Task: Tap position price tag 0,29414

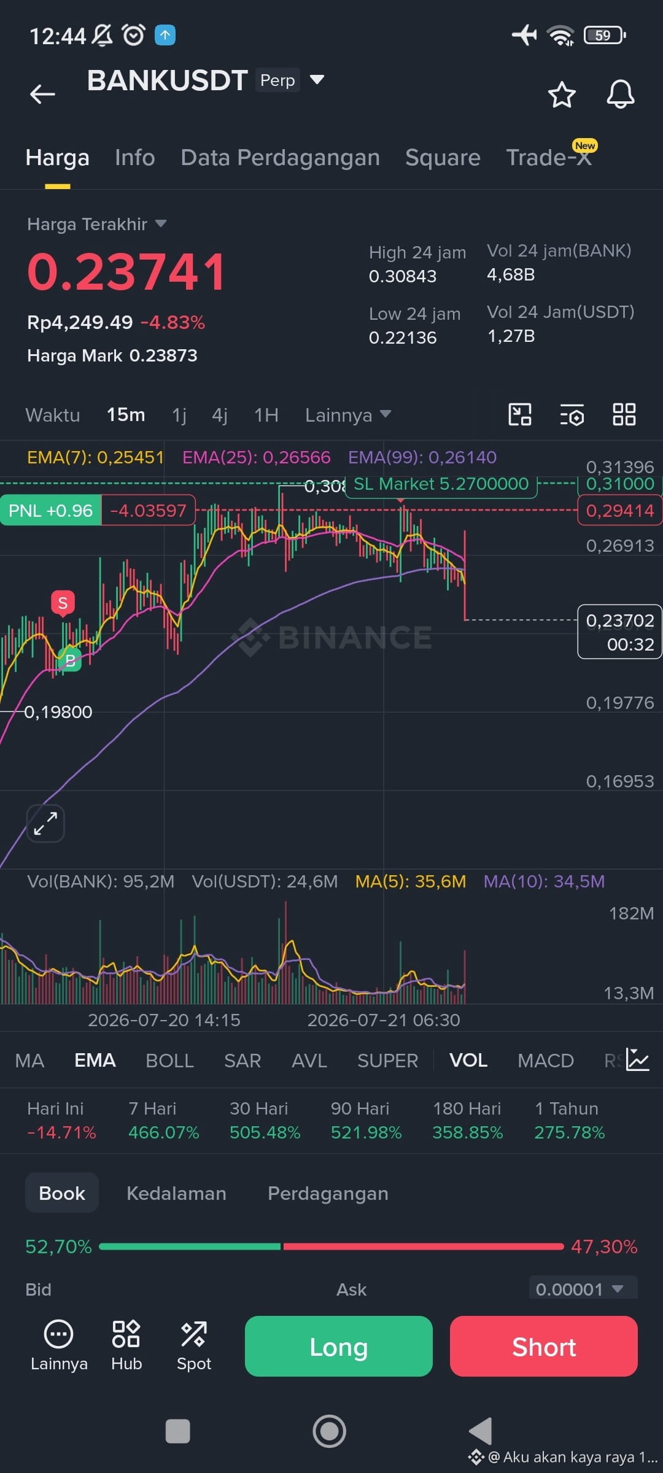Action: coord(620,511)
